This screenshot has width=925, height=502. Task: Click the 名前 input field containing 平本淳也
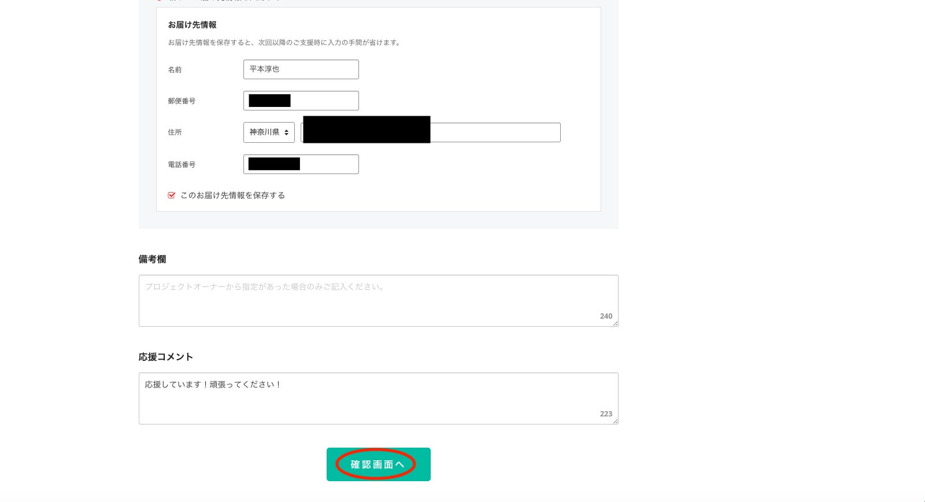coord(301,69)
